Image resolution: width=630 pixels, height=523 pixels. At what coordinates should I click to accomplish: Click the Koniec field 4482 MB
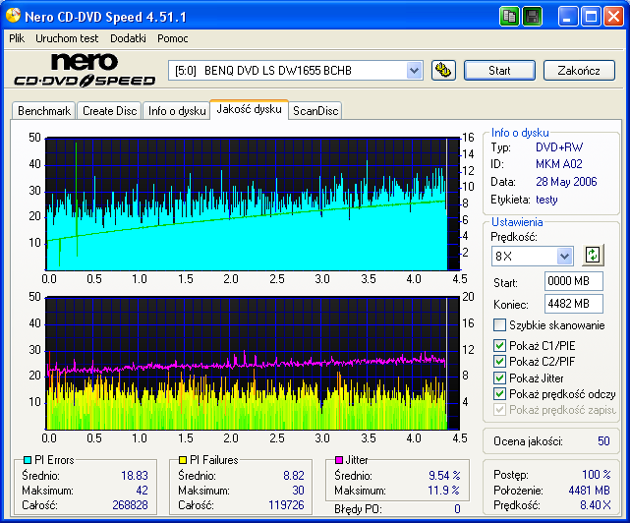574,304
